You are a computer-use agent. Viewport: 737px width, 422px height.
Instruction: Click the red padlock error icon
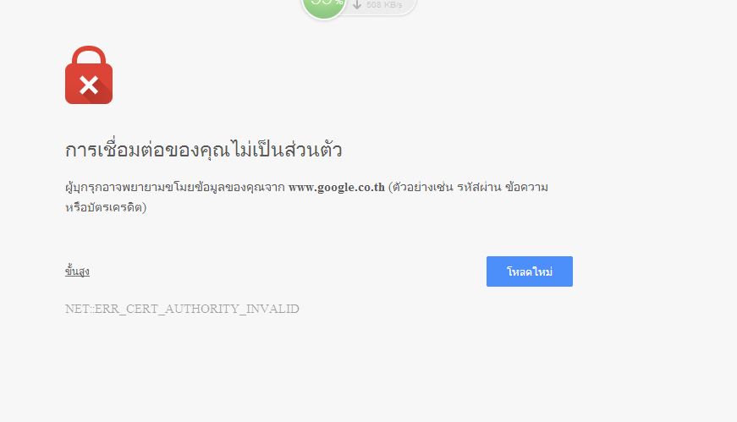[x=89, y=74]
